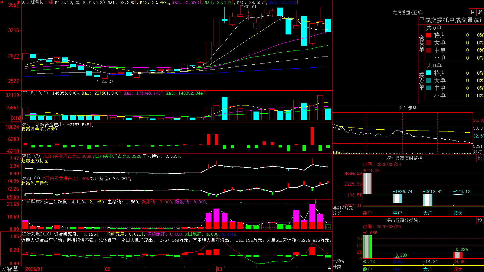Click the 大智慧 logo

(9, 269)
